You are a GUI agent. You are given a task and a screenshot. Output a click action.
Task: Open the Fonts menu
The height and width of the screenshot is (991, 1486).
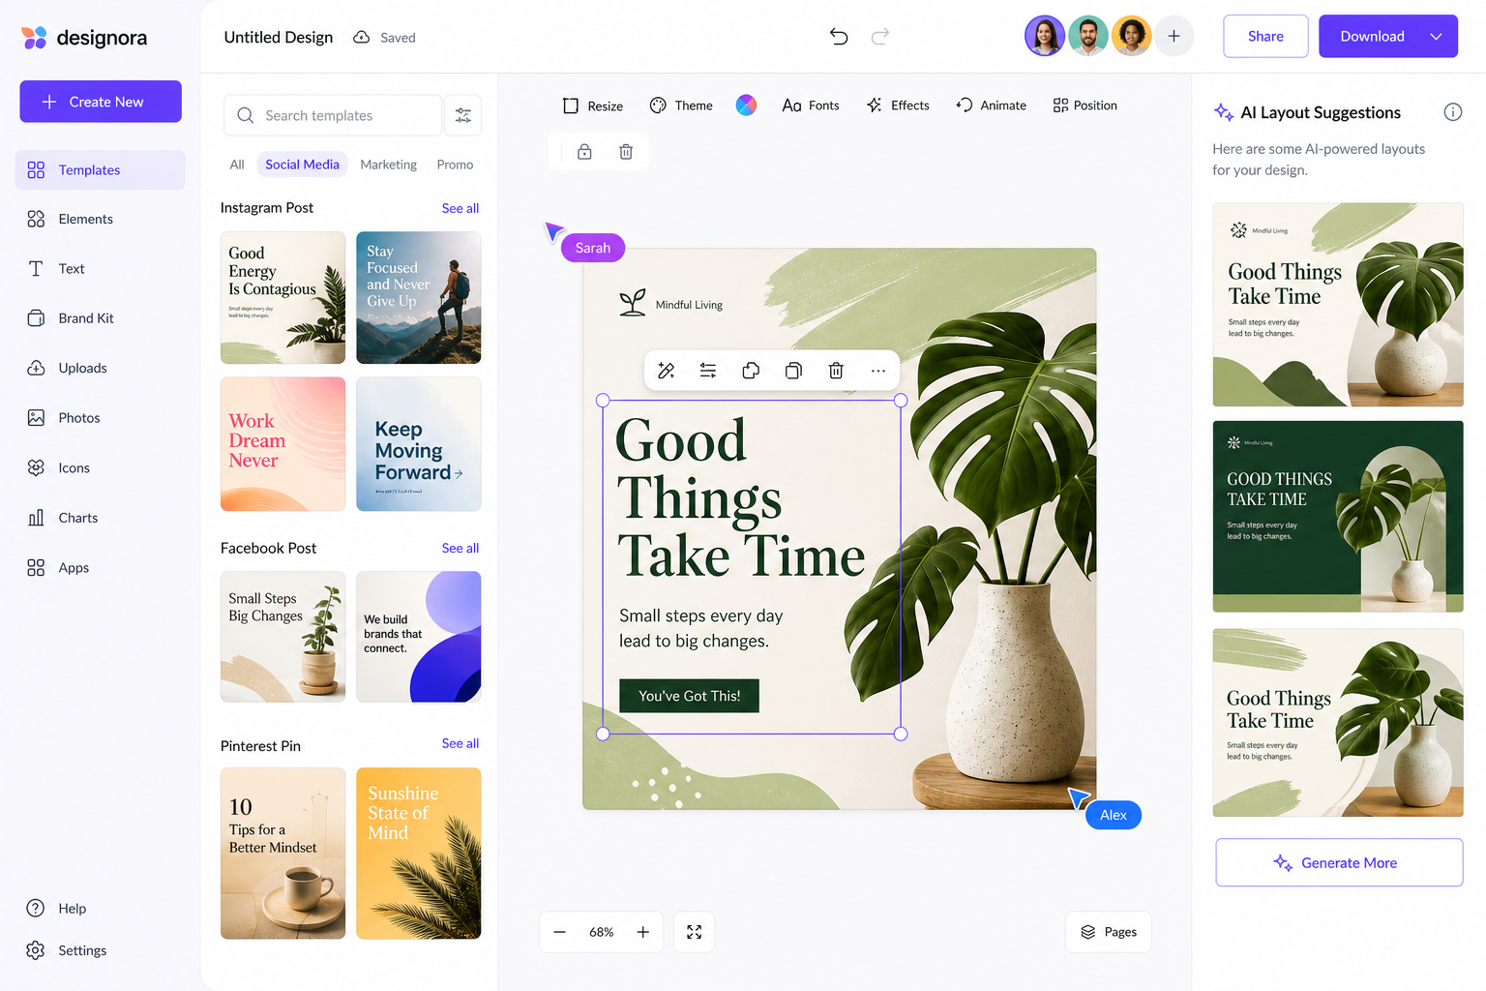pyautogui.click(x=811, y=105)
